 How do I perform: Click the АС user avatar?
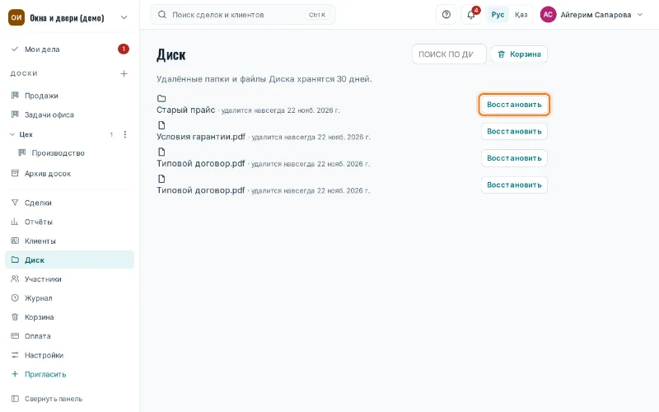pyautogui.click(x=548, y=15)
